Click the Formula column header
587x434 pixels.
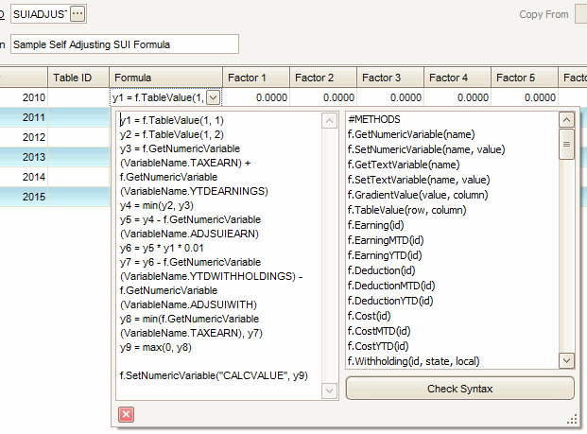[x=164, y=78]
